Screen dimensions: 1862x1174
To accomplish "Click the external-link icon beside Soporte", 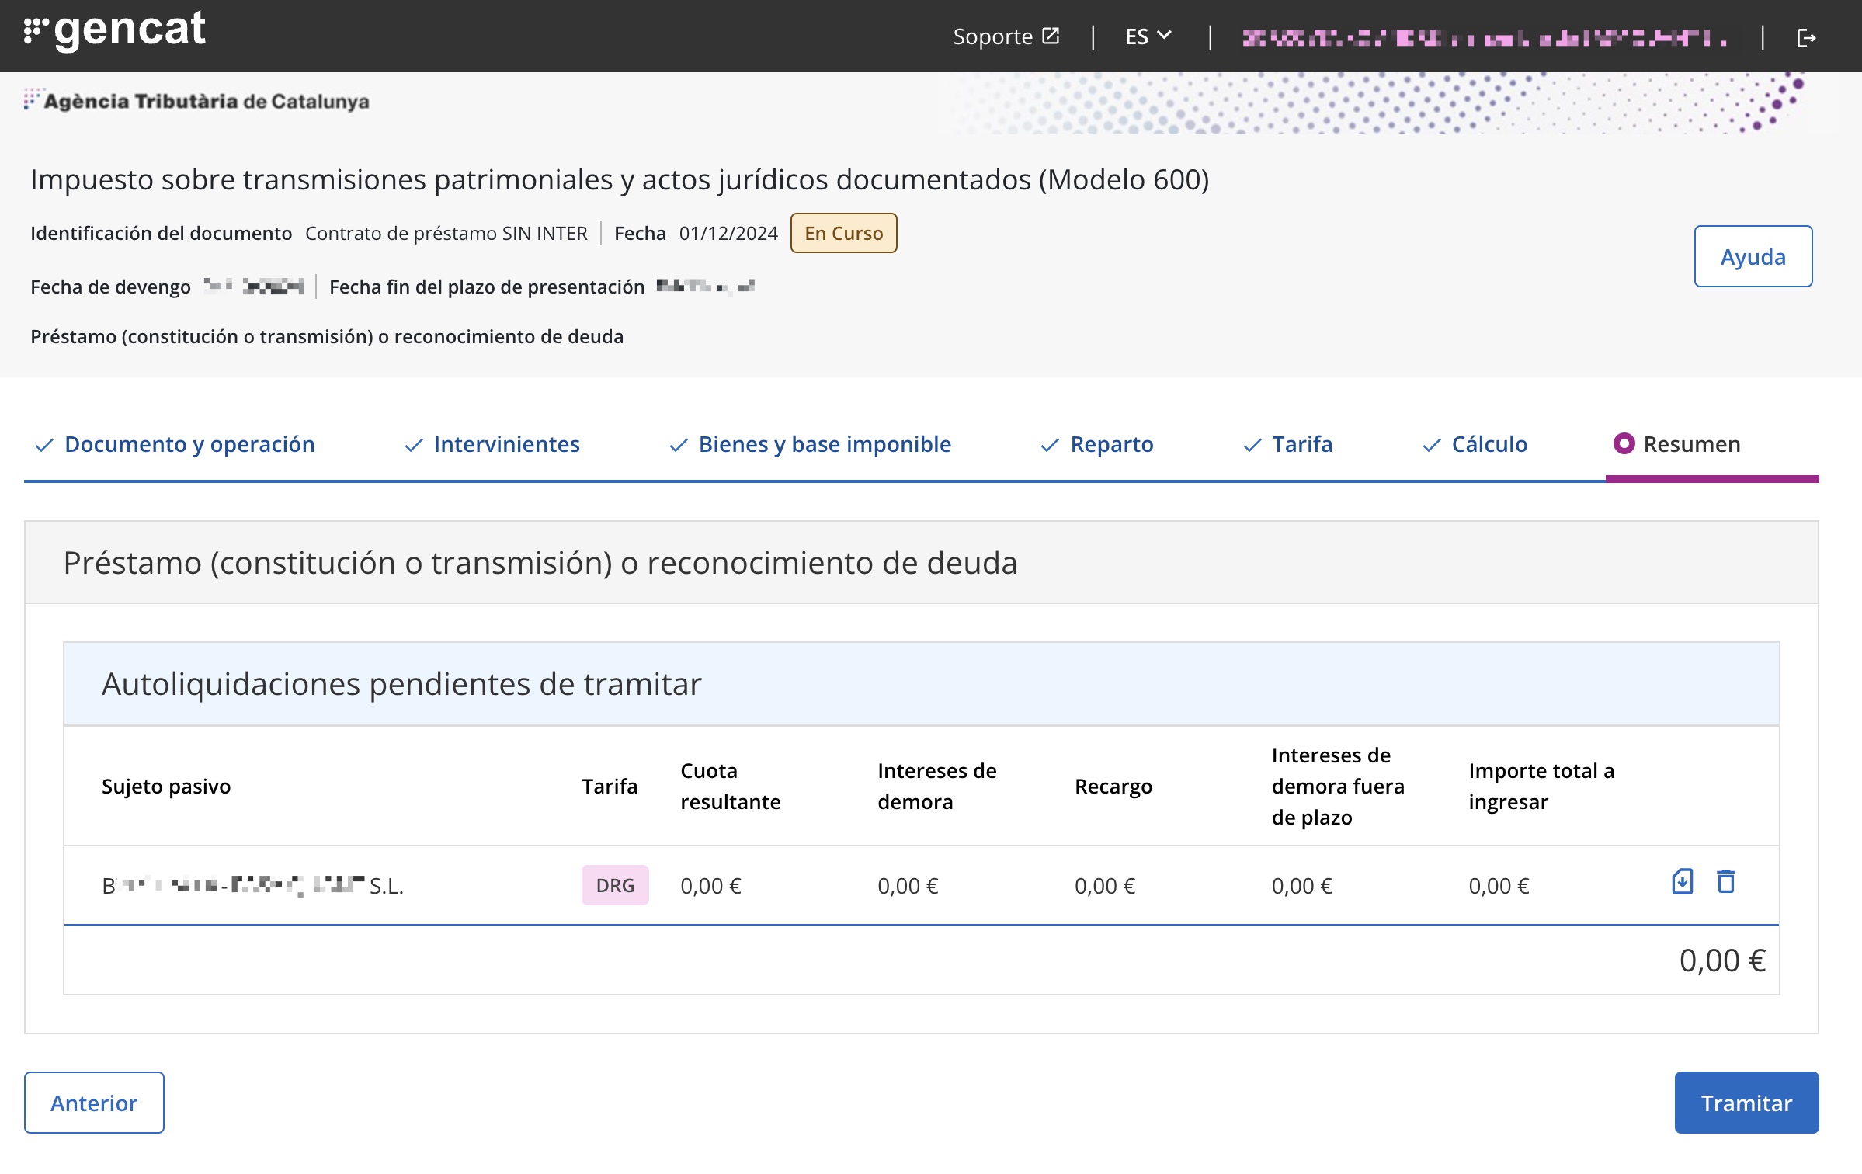I will click(1051, 36).
